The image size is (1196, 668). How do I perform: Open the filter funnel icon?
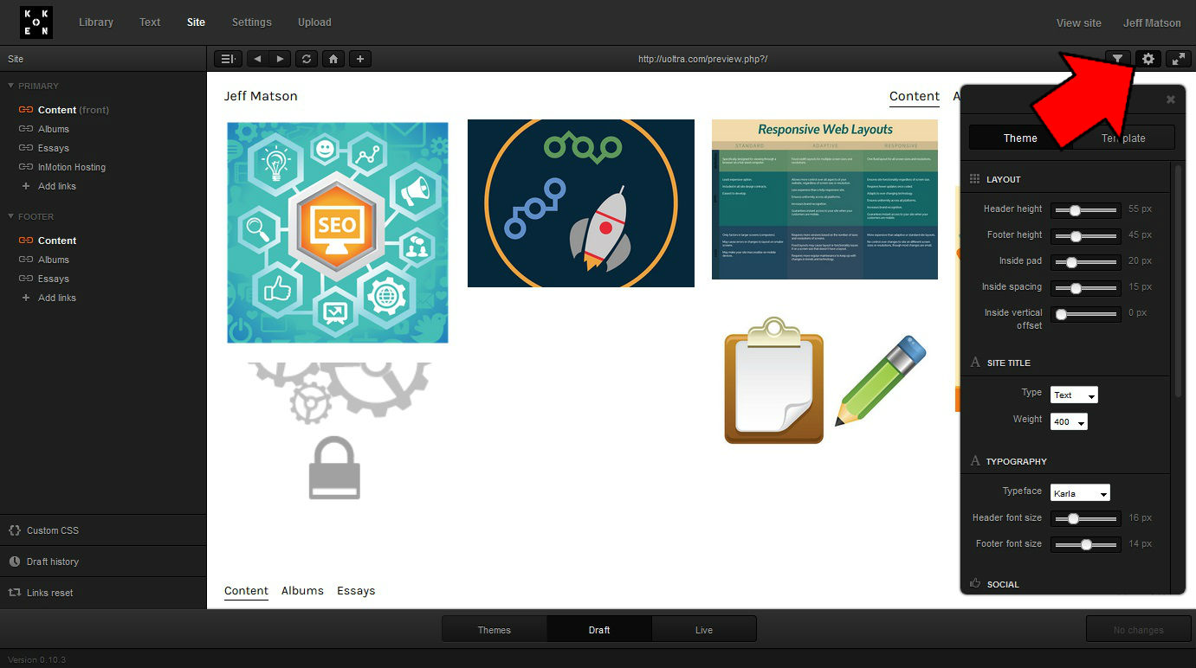(x=1118, y=59)
